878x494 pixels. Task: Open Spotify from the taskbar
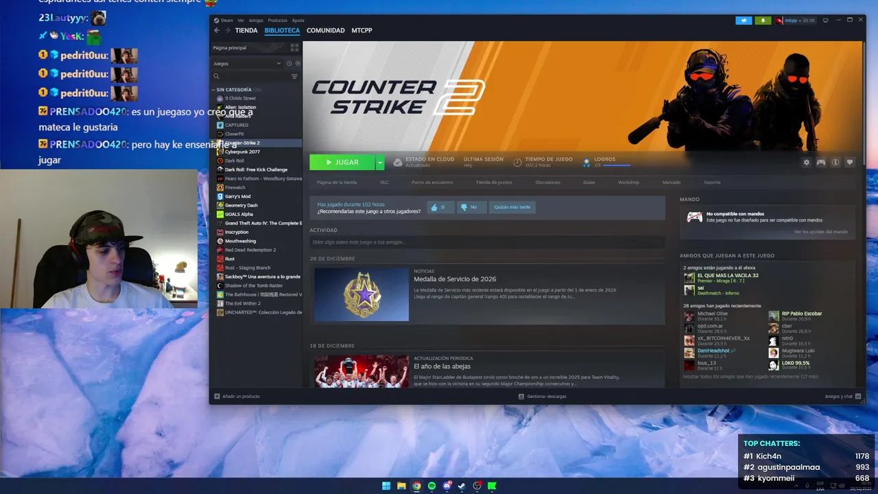tap(431, 486)
